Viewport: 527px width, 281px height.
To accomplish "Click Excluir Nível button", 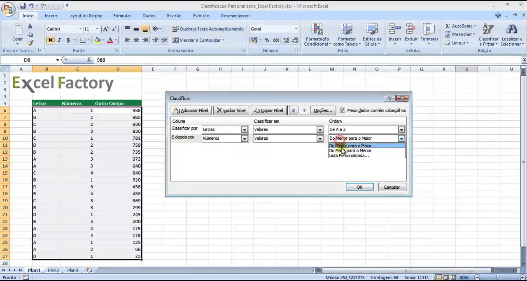I will pyautogui.click(x=231, y=110).
